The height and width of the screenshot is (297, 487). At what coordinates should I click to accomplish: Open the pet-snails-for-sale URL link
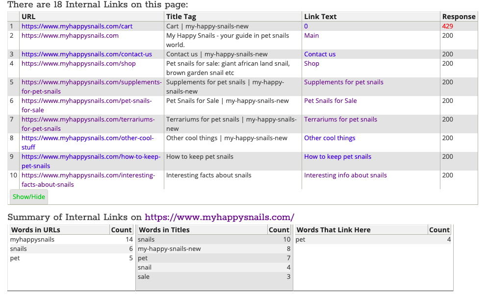(86, 105)
